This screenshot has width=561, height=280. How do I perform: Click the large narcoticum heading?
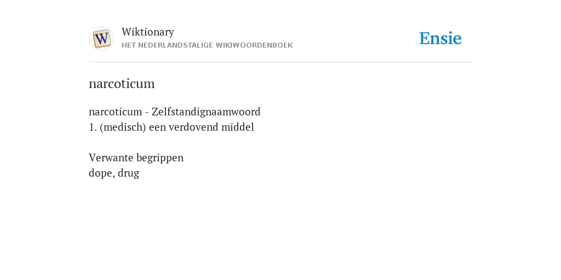pyautogui.click(x=122, y=84)
